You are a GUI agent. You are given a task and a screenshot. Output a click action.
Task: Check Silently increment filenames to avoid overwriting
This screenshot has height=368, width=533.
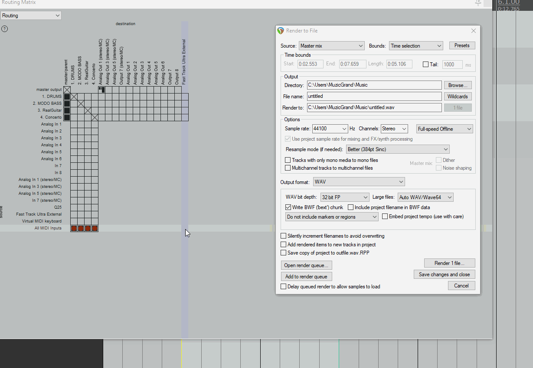284,236
